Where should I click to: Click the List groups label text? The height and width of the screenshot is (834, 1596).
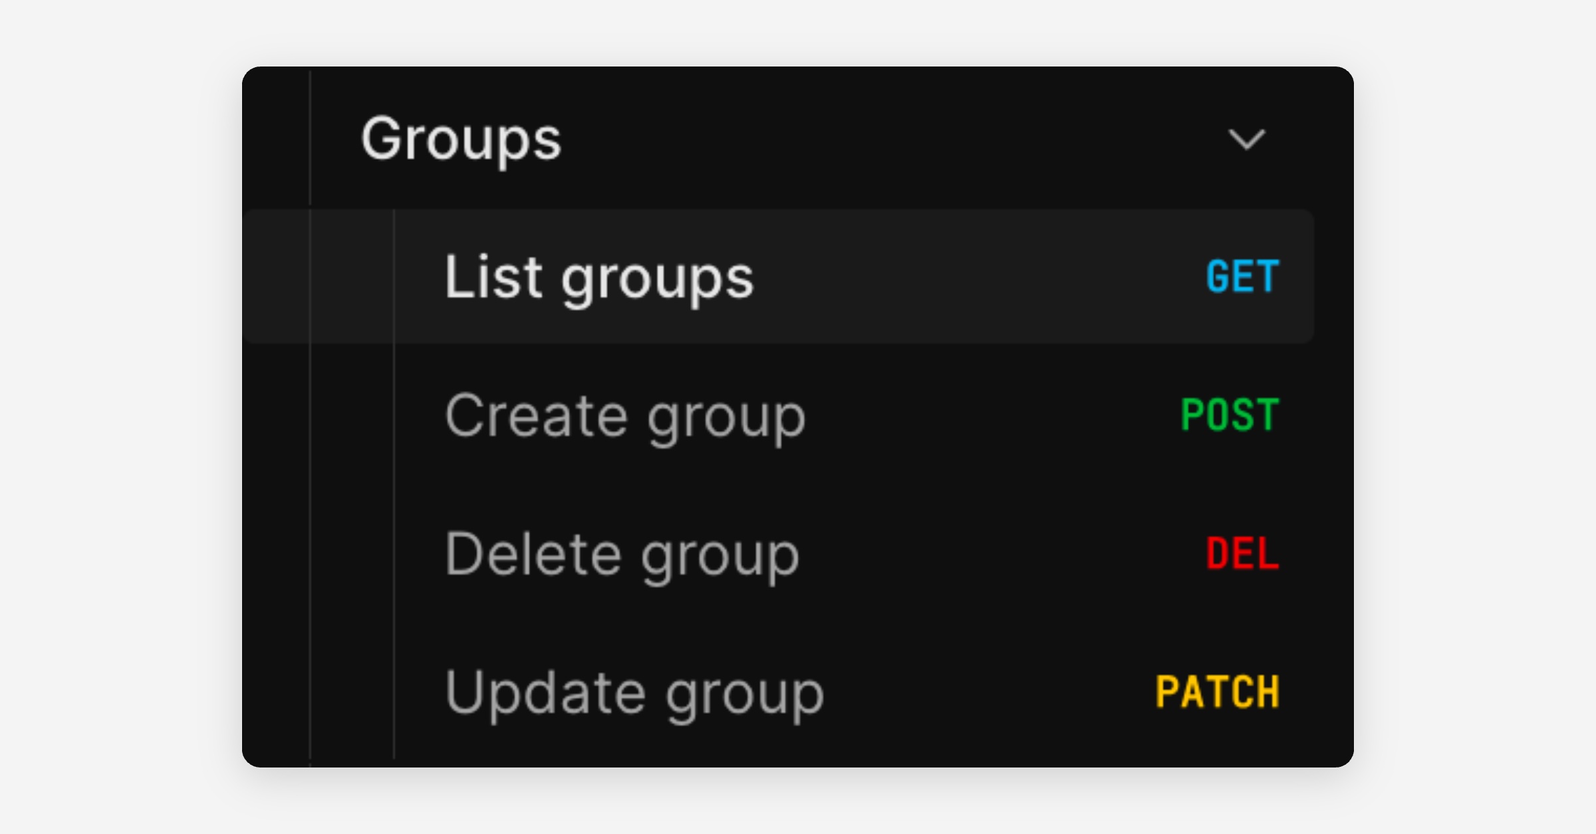(x=599, y=279)
